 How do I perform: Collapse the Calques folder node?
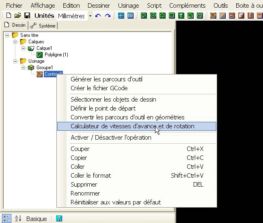[x=15, y=42]
